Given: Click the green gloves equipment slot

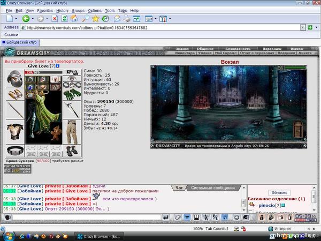Looking at the screenshot, I should point(72,94).
